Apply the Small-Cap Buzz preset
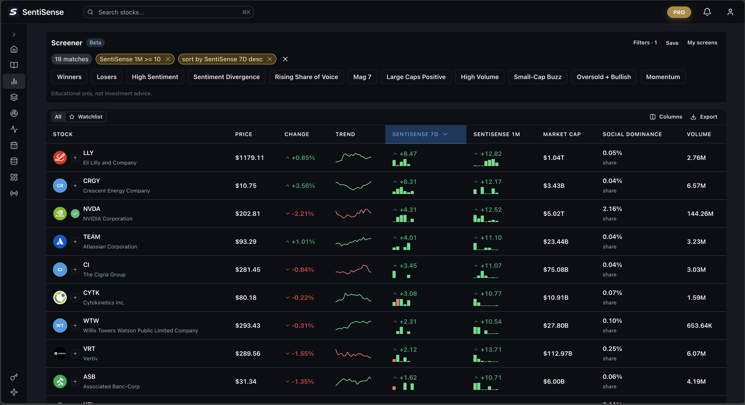This screenshot has height=405, width=745. pyautogui.click(x=538, y=77)
